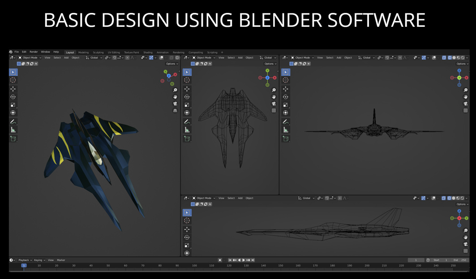Open Object Mode dropdown in the top-view viewport
Screen dimensions: 476x279
(x=204, y=58)
